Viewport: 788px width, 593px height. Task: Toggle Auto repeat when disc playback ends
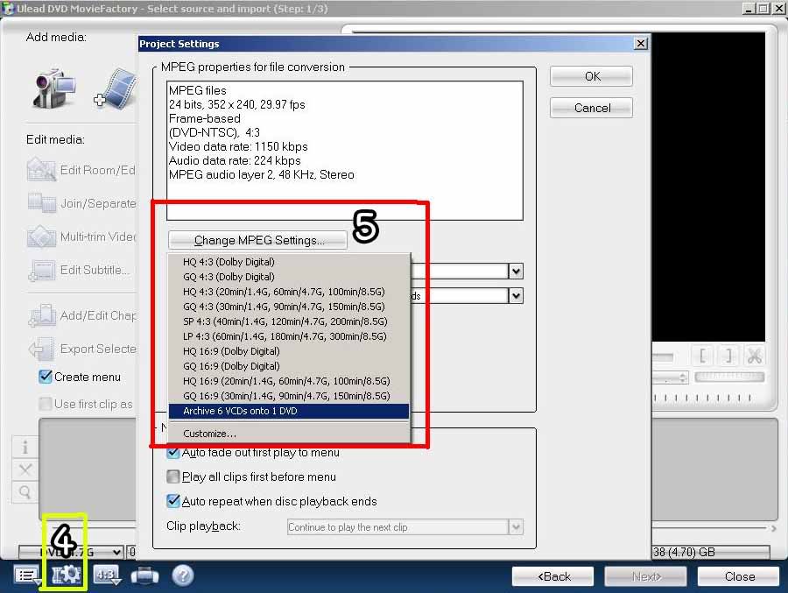tap(173, 502)
